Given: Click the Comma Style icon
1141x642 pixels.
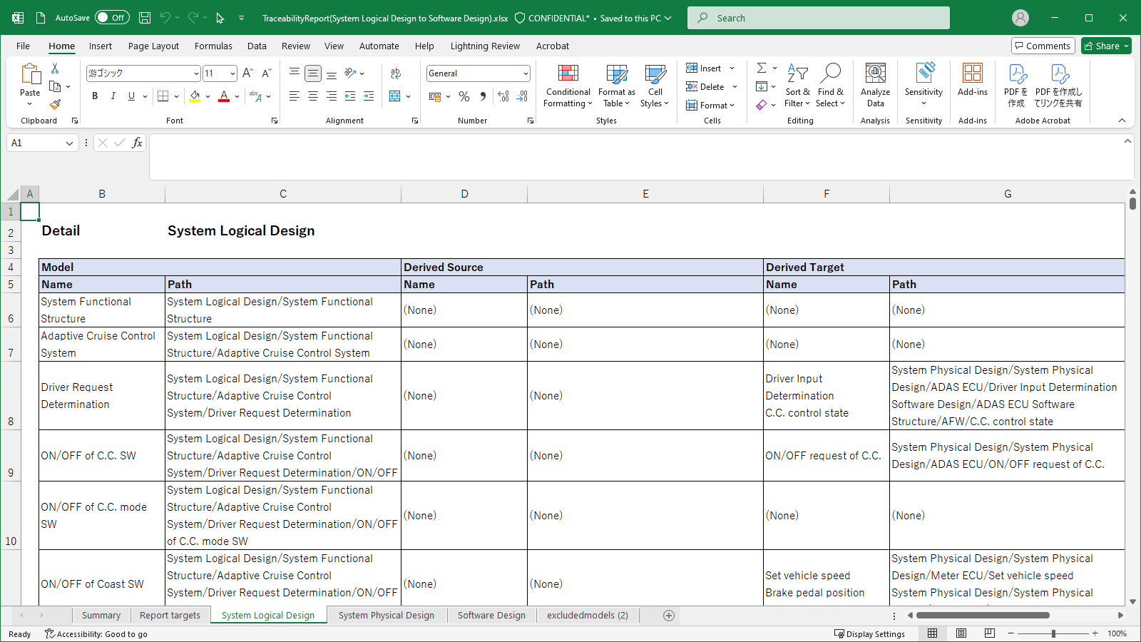Looking at the screenshot, I should 483,96.
